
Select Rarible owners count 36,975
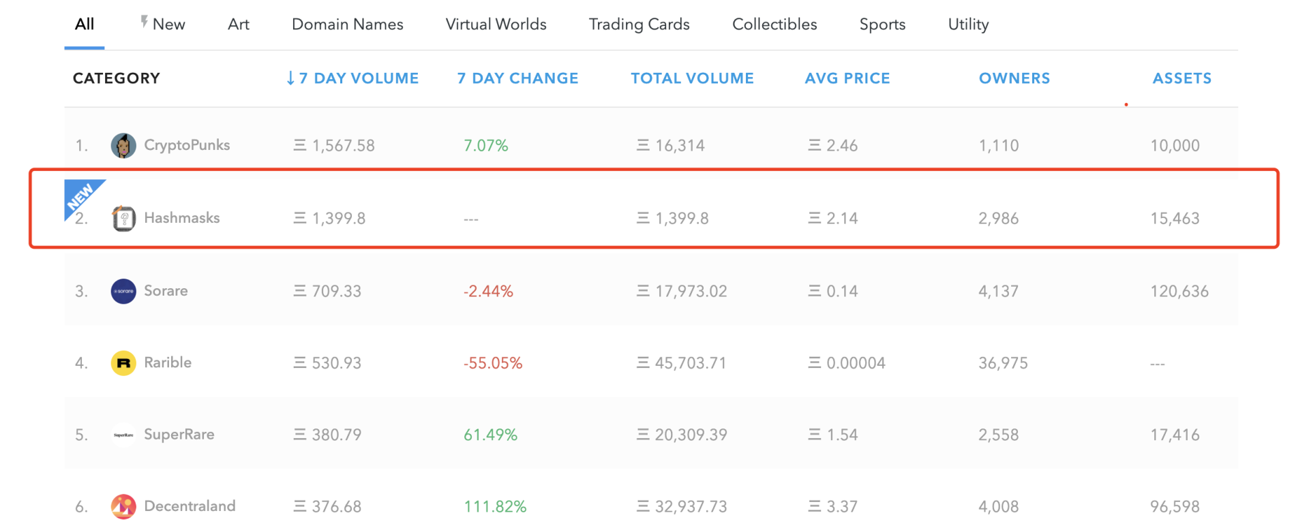[x=1003, y=363]
